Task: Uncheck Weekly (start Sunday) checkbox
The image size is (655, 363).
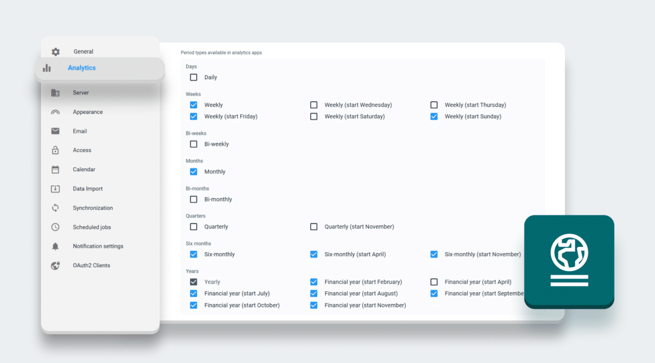Action: point(434,117)
